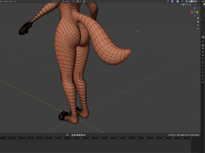
Task: Toggle viewport gizmo visibility button
Action: click(x=172, y=1)
